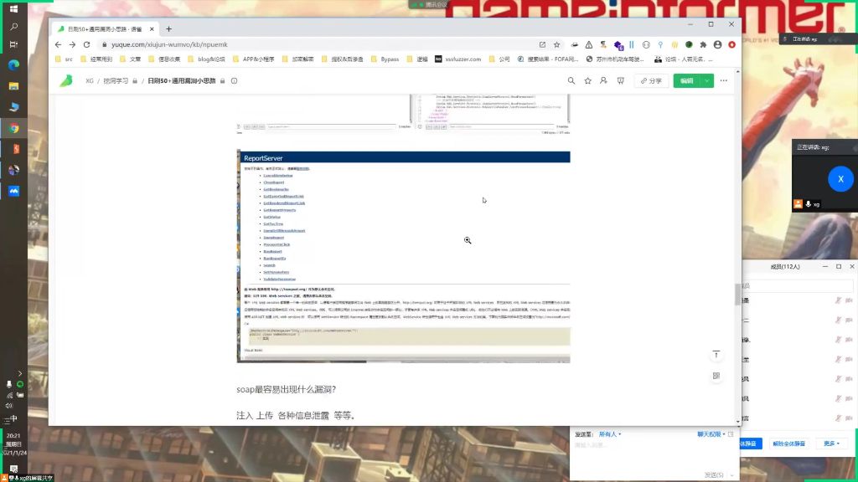Click 解除全体静音 button

pyautogui.click(x=788, y=444)
